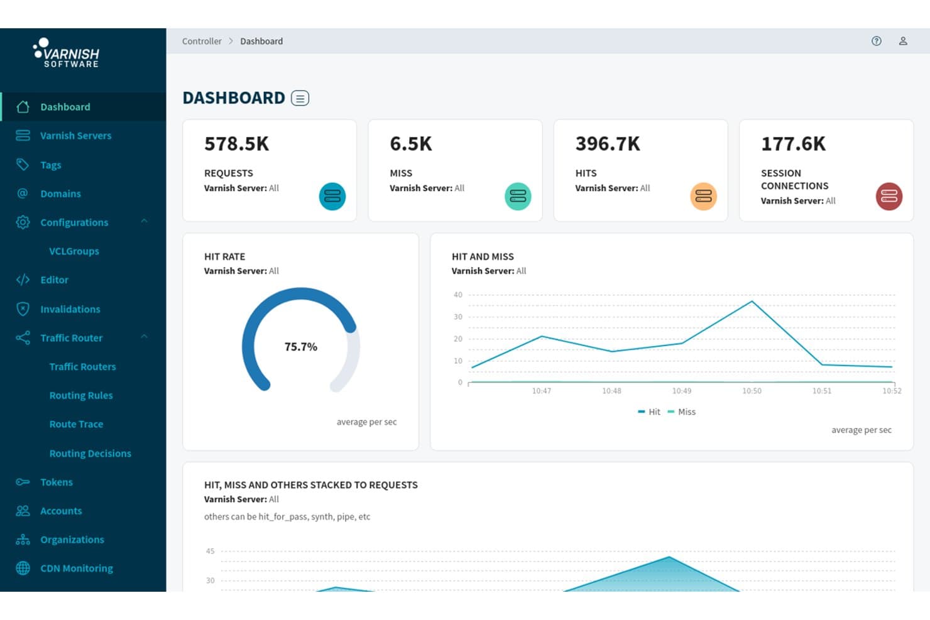Image resolution: width=930 pixels, height=620 pixels.
Task: Click the Tokens key icon
Action: click(x=23, y=482)
